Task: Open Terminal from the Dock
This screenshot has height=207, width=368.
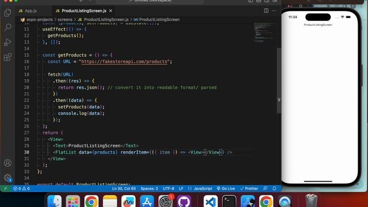Action: [229, 202]
